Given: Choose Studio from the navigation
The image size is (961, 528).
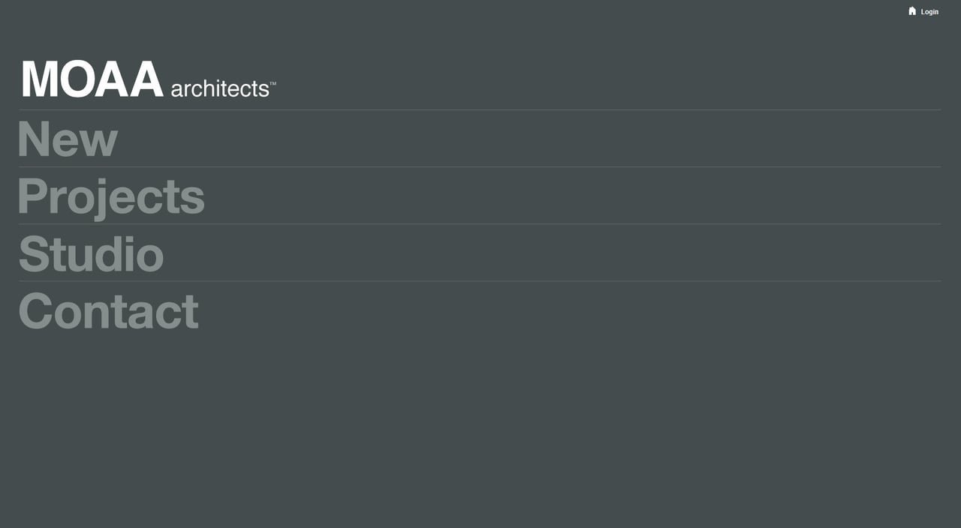Looking at the screenshot, I should click(x=91, y=253).
